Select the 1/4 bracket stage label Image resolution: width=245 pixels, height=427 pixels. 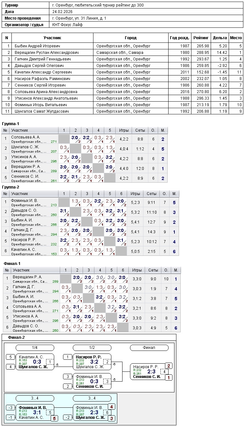(35, 348)
